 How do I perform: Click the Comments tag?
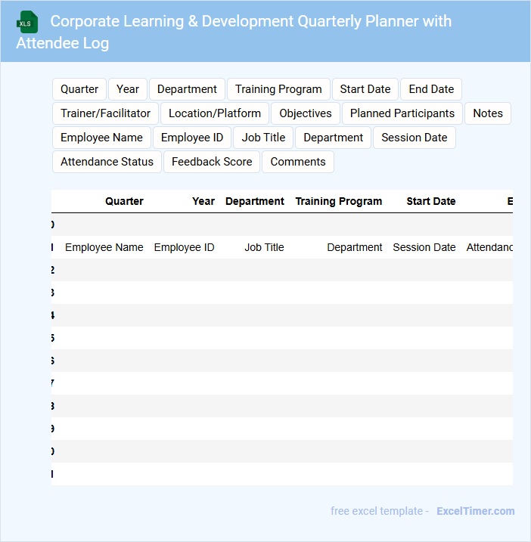pyautogui.click(x=298, y=162)
